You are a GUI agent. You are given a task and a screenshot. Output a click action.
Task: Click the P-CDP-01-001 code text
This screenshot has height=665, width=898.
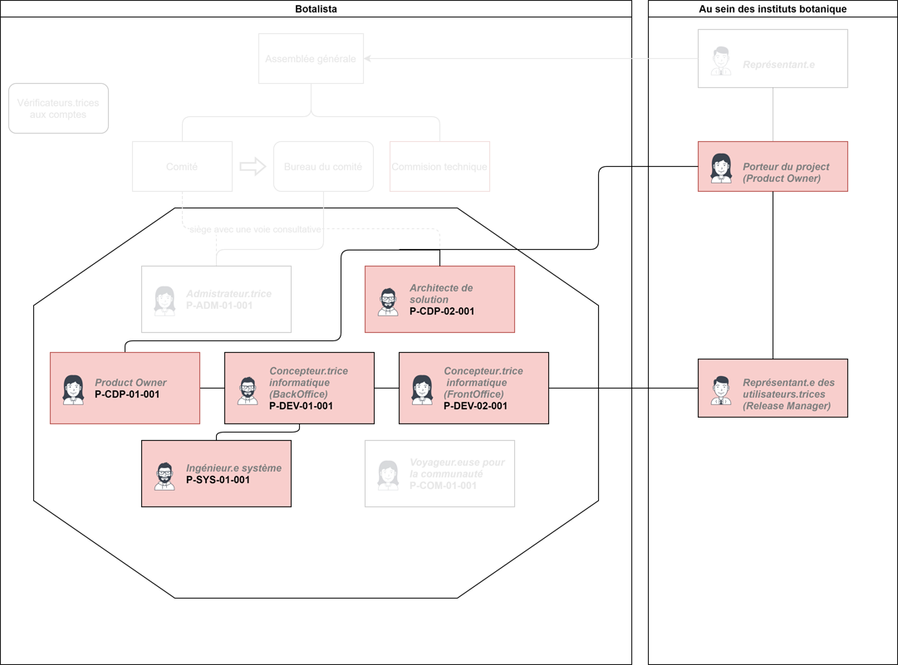[127, 394]
